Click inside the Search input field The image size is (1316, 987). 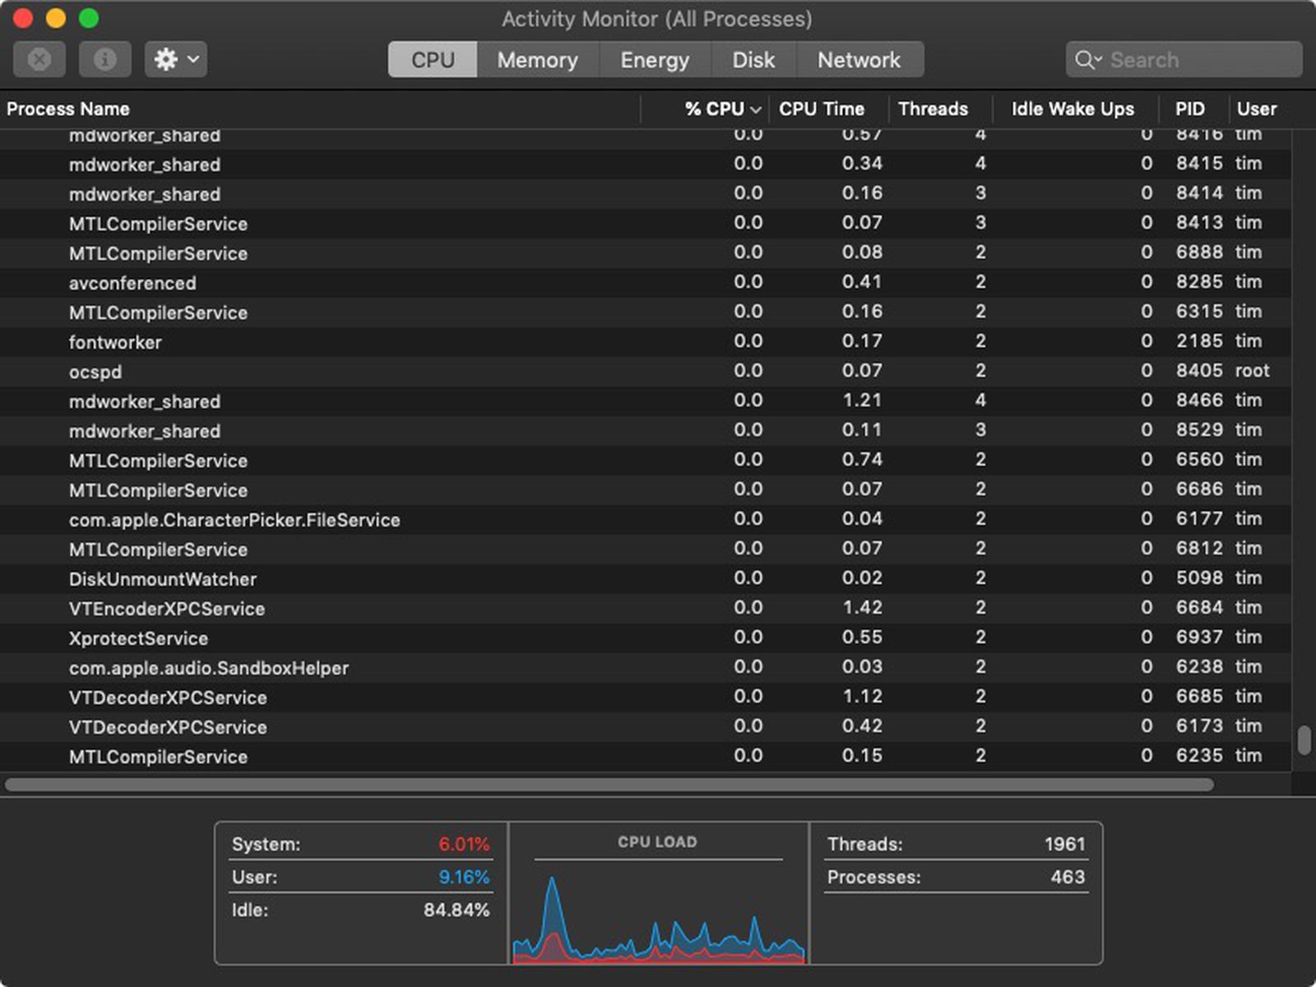tap(1176, 59)
